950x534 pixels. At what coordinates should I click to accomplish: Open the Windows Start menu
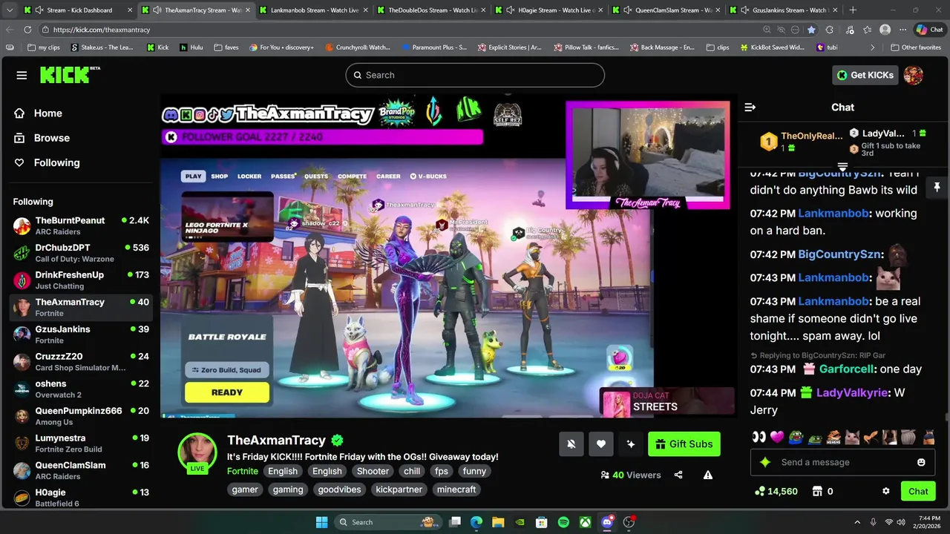[x=321, y=522]
